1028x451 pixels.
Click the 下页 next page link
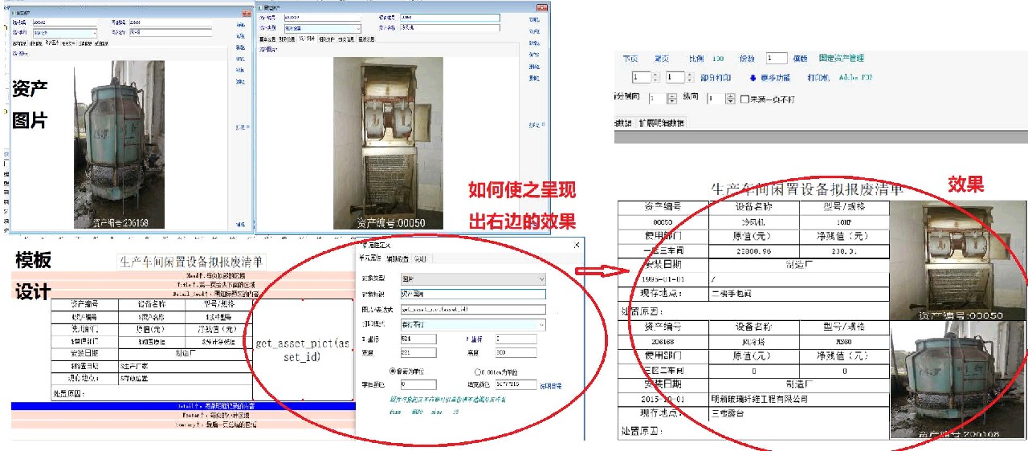pos(630,59)
